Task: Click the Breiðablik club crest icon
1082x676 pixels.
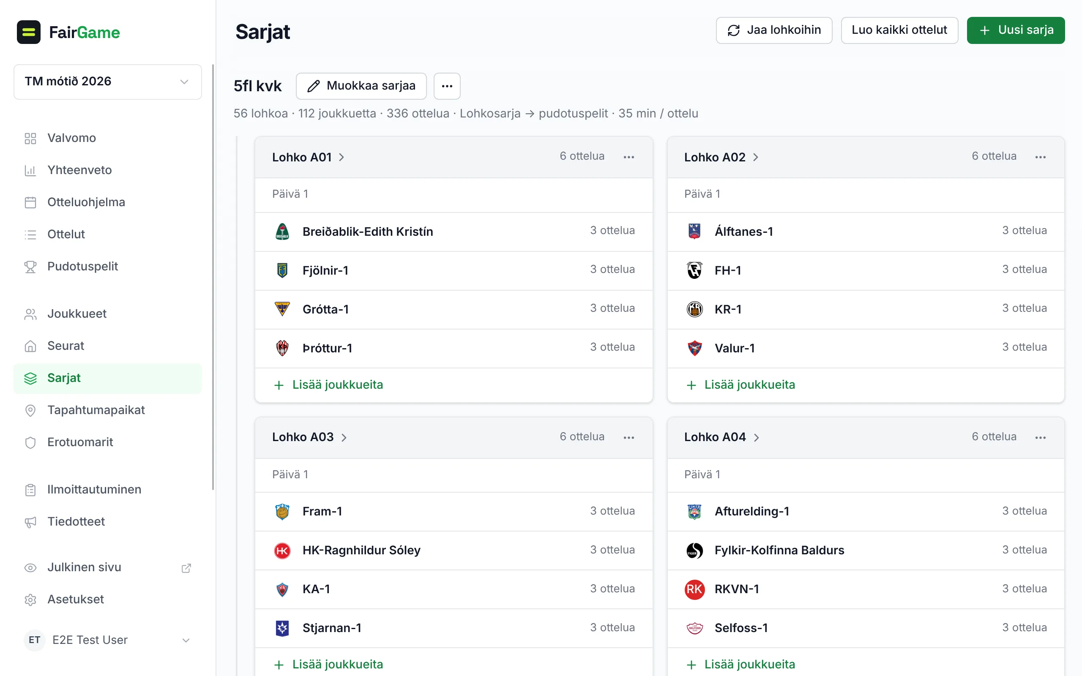Action: pyautogui.click(x=282, y=232)
